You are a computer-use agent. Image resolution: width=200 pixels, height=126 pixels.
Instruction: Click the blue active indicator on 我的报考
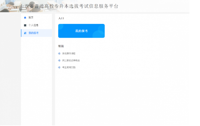tap(21, 33)
